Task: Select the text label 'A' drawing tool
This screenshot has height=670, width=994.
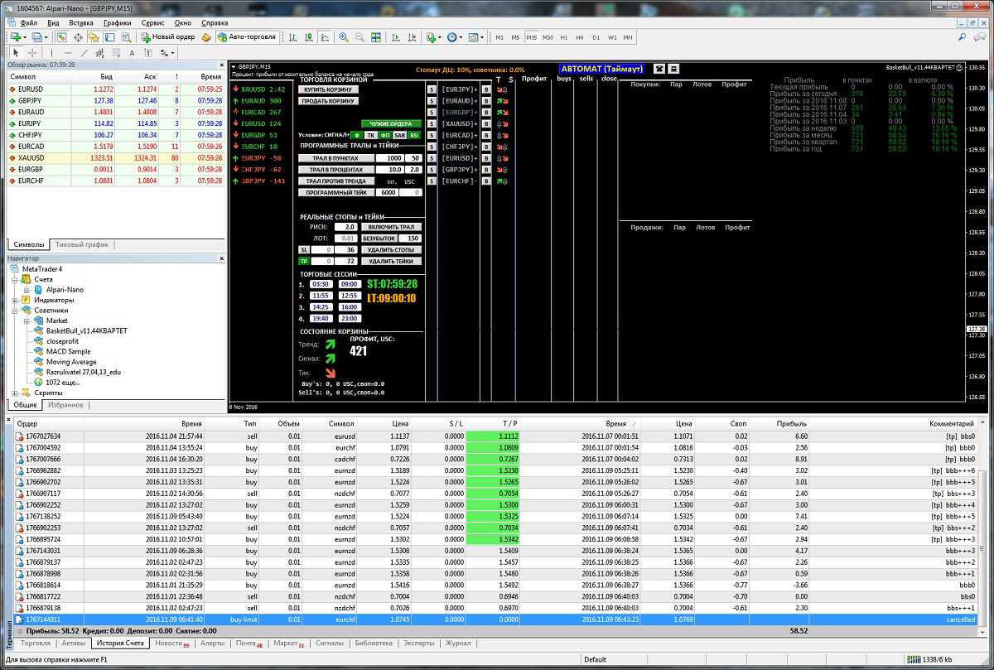Action: click(x=132, y=53)
